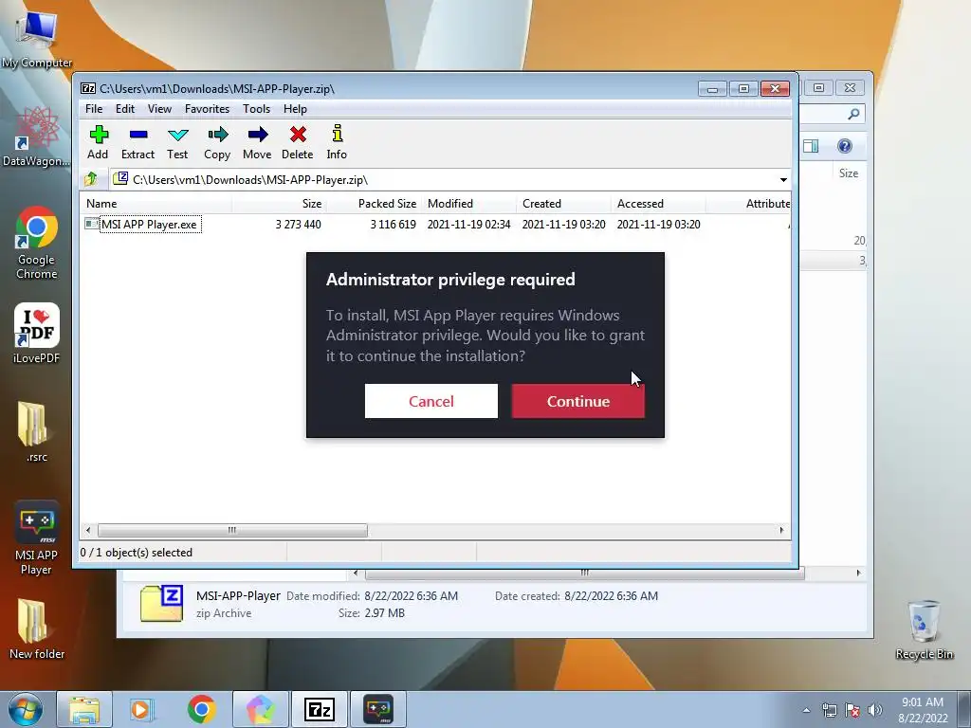Launch MSI APP Player desktop icon
The image size is (971, 728).
click(37, 537)
